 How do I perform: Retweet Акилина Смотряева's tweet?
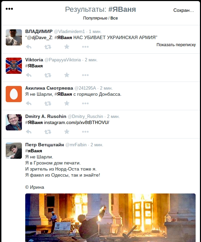[48, 103]
